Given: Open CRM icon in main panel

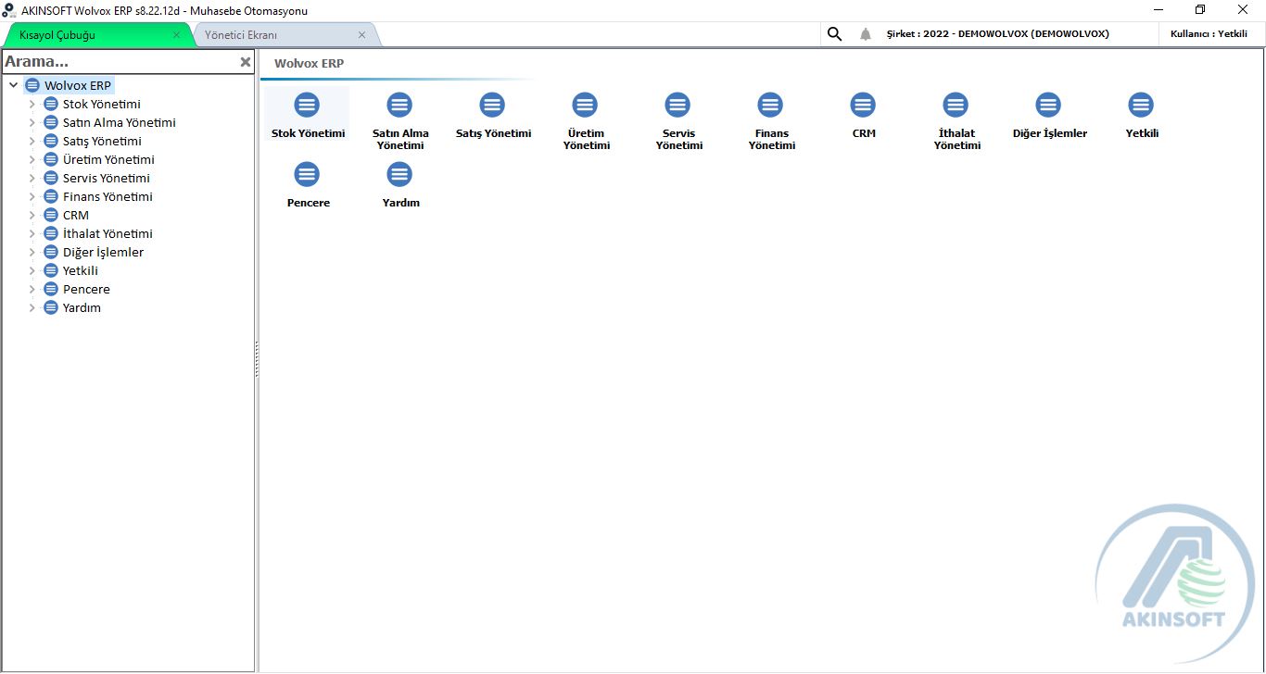Looking at the screenshot, I should pyautogui.click(x=863, y=105).
